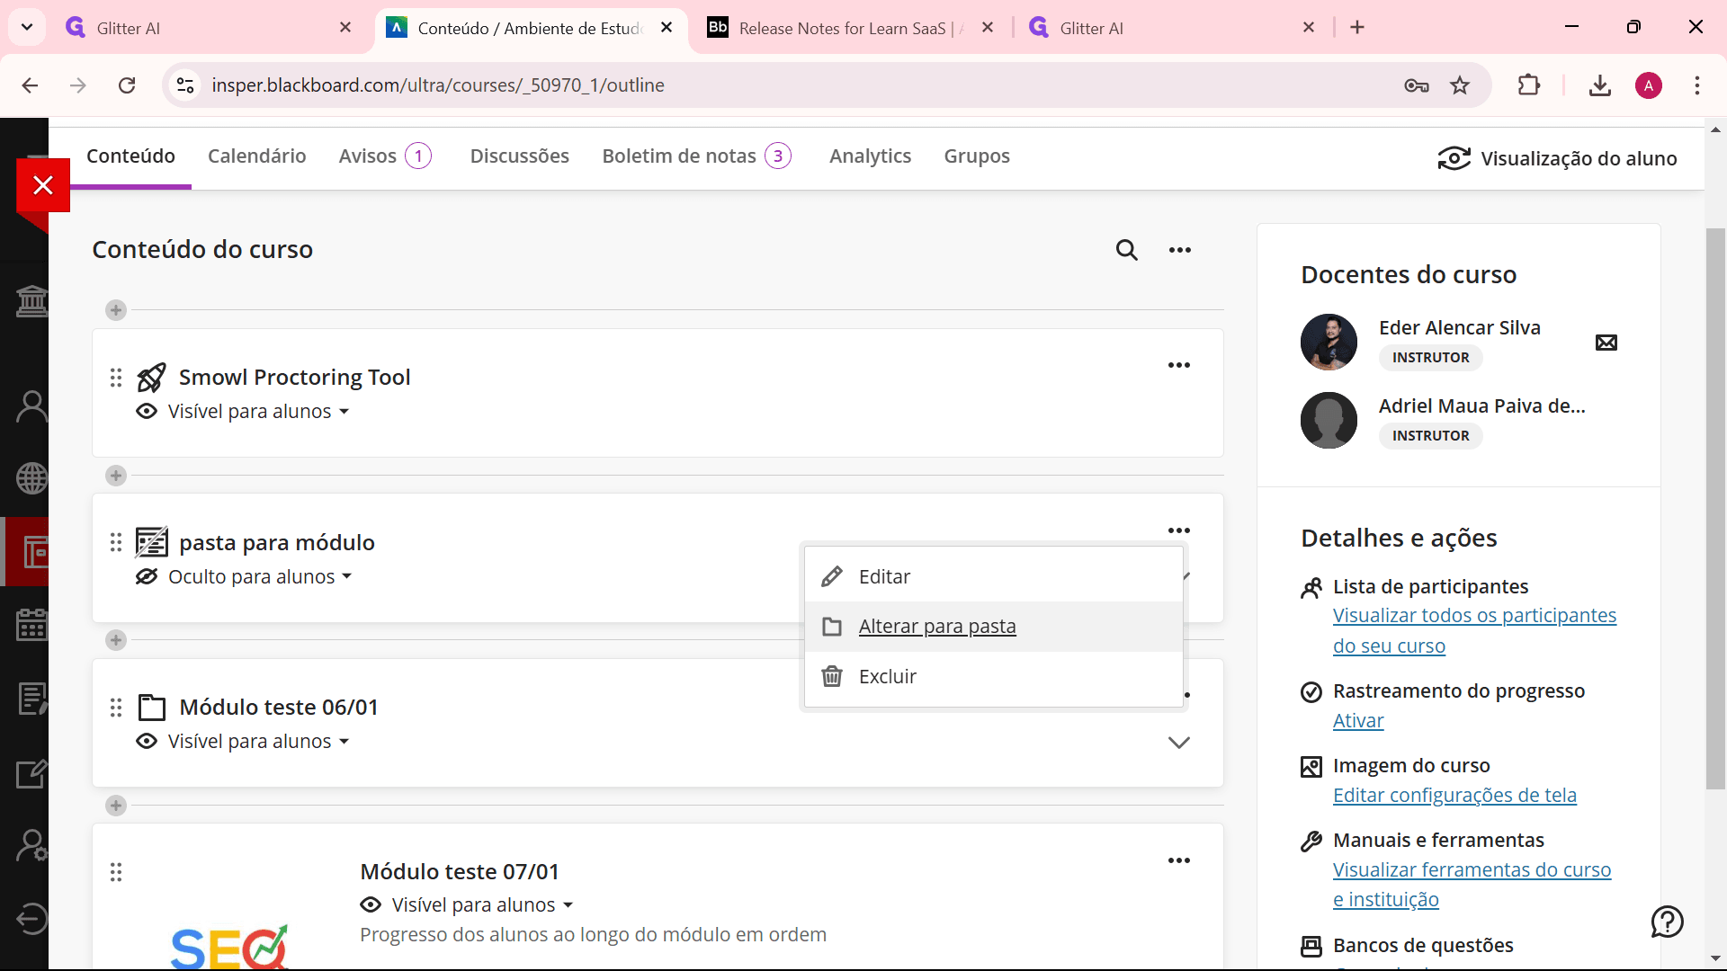Click the Módulo teste 06/01 folder icon
Viewport: 1727px width, 971px height.
click(x=151, y=708)
